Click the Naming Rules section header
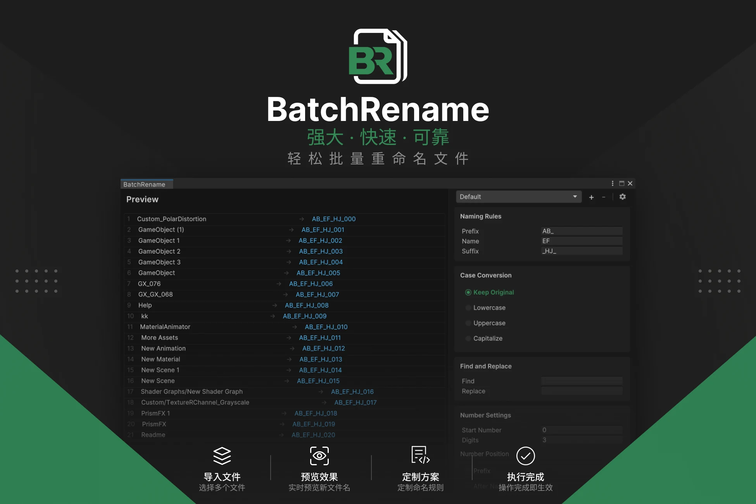Image resolution: width=756 pixels, height=504 pixels. [x=481, y=216]
